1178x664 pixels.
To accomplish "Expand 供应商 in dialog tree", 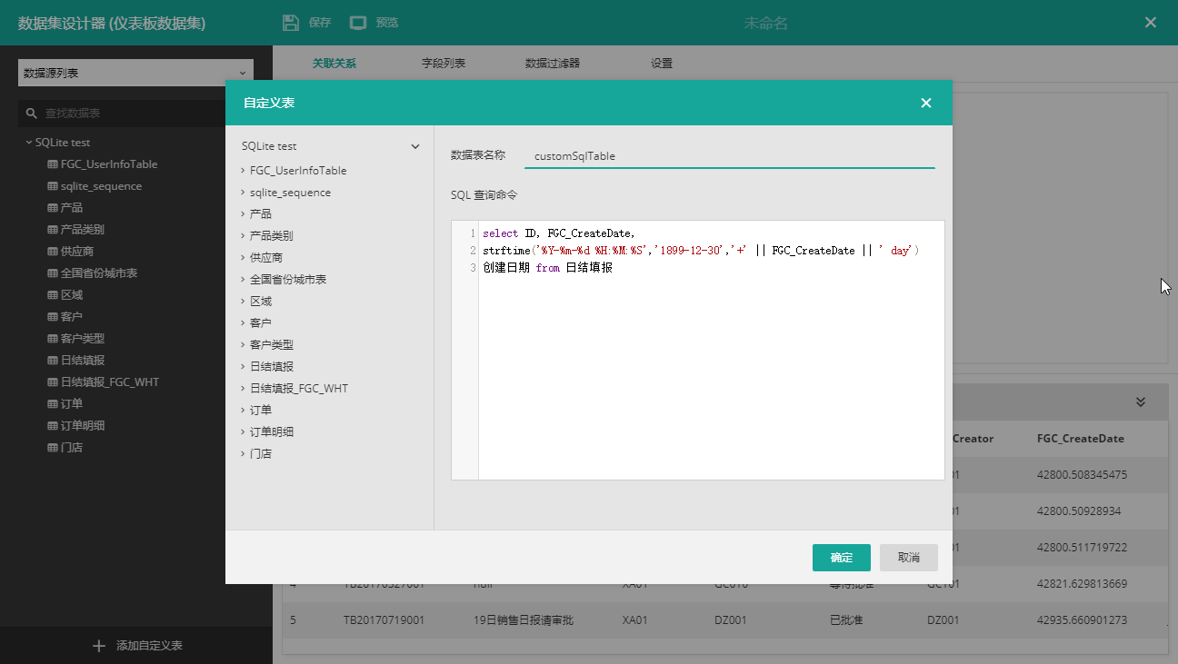I will pyautogui.click(x=243, y=257).
